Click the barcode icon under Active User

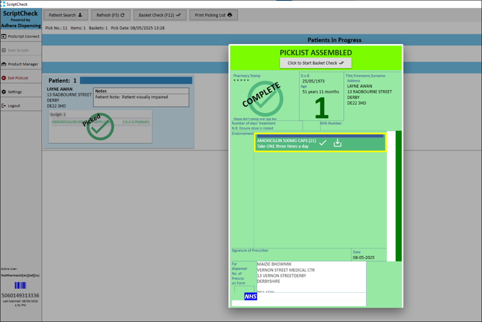(20, 285)
